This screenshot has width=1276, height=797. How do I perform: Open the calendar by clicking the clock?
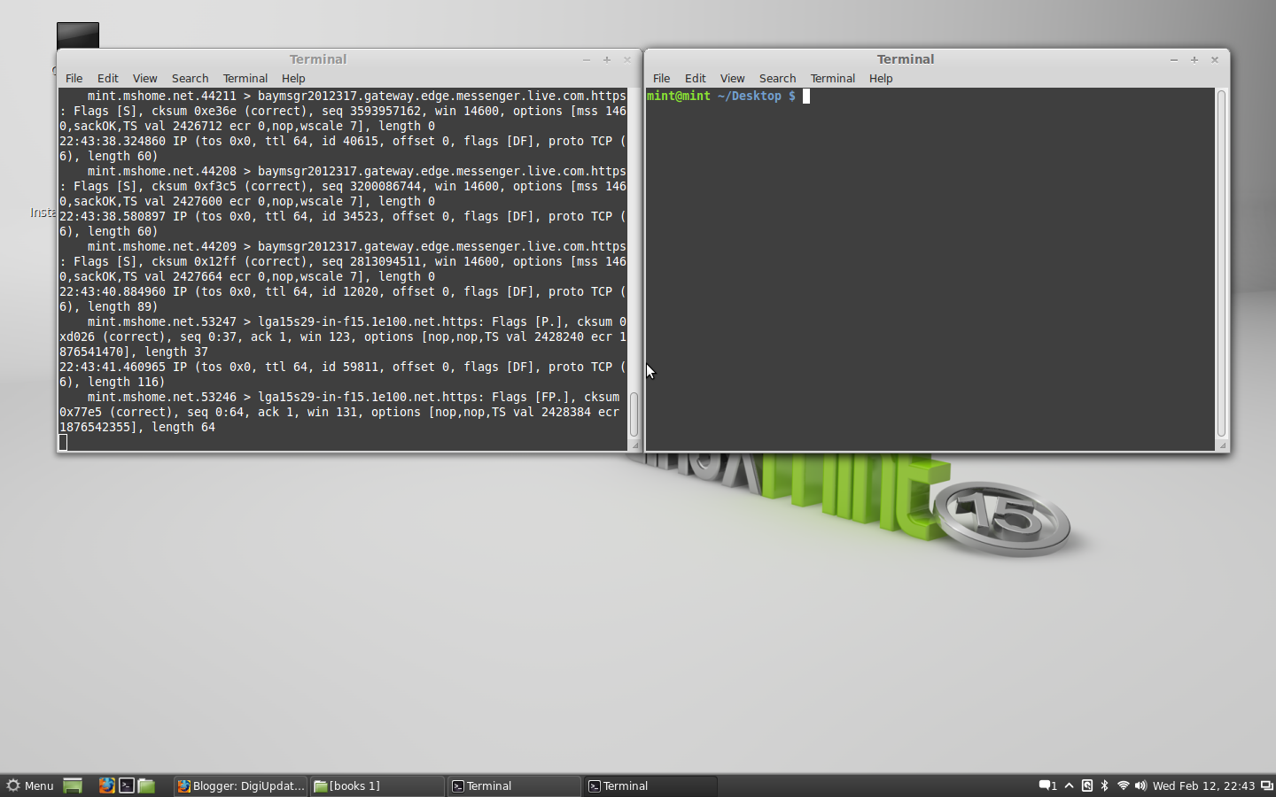(x=1205, y=785)
